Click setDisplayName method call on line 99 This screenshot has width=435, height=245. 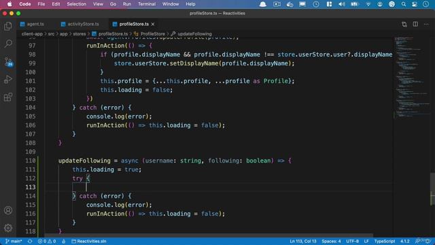tap(194, 63)
